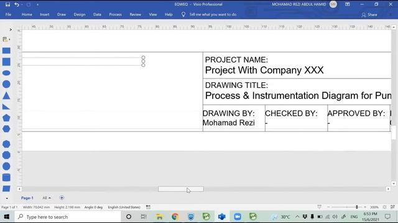
Task: Save the drawing from quick access toolbar
Action: (7, 4)
